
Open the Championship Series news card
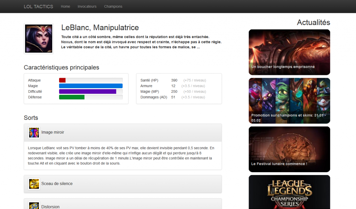pyautogui.click(x=289, y=192)
